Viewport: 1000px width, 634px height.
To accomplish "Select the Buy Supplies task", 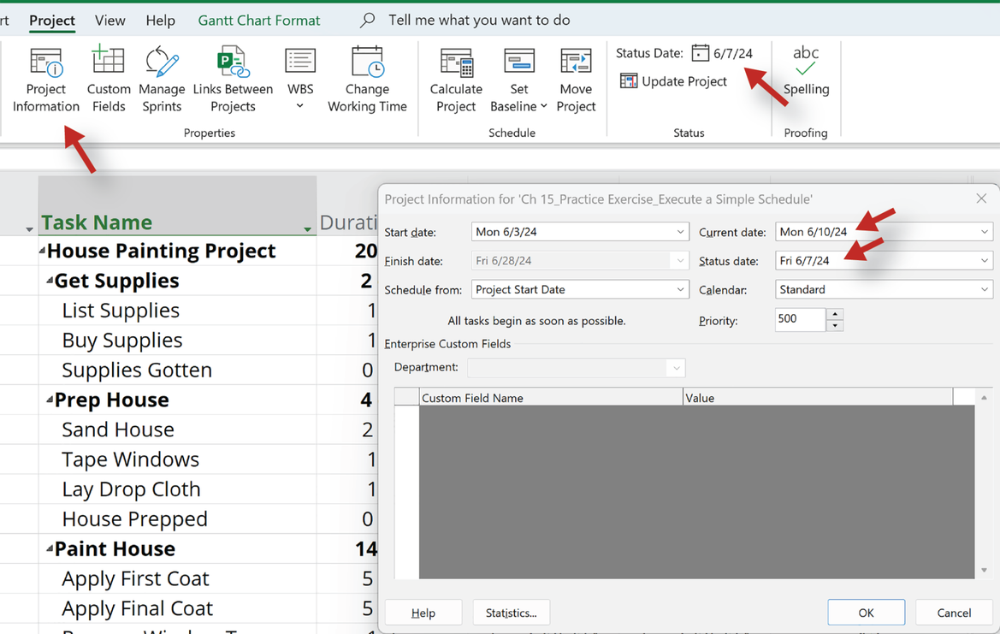I will [x=121, y=340].
